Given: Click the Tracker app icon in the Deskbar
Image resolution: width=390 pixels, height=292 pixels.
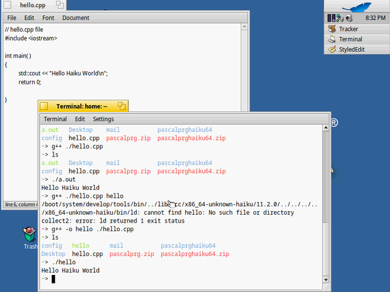Looking at the screenshot, I should [x=331, y=29].
